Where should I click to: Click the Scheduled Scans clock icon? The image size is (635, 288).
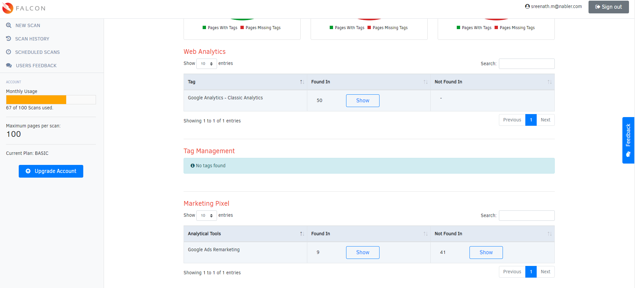[x=9, y=52]
